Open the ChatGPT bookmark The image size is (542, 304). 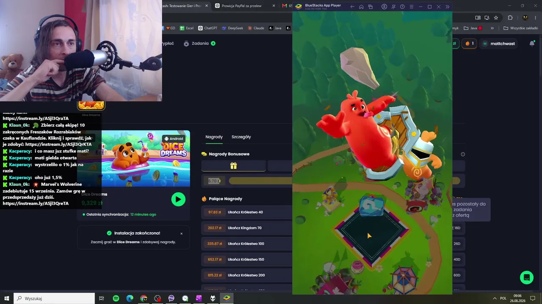click(207, 28)
